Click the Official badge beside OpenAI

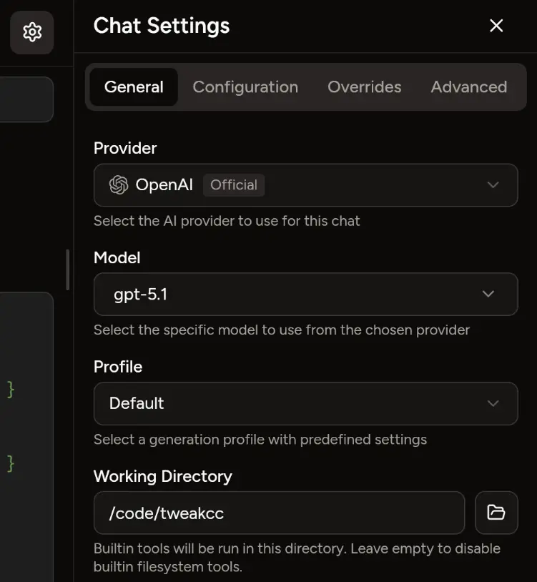234,185
